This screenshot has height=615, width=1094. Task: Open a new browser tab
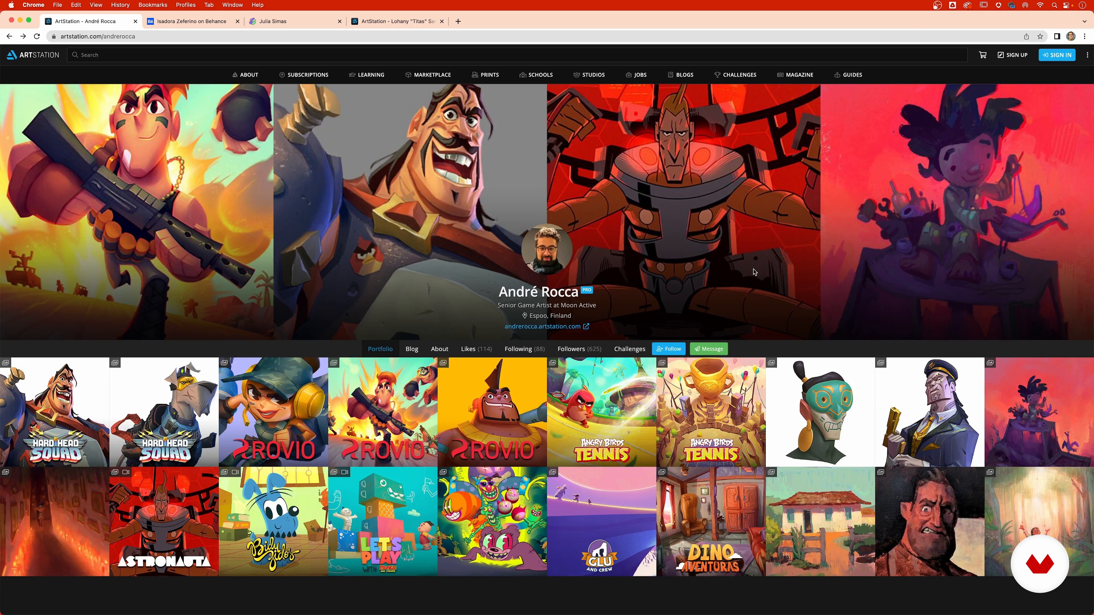click(x=458, y=21)
